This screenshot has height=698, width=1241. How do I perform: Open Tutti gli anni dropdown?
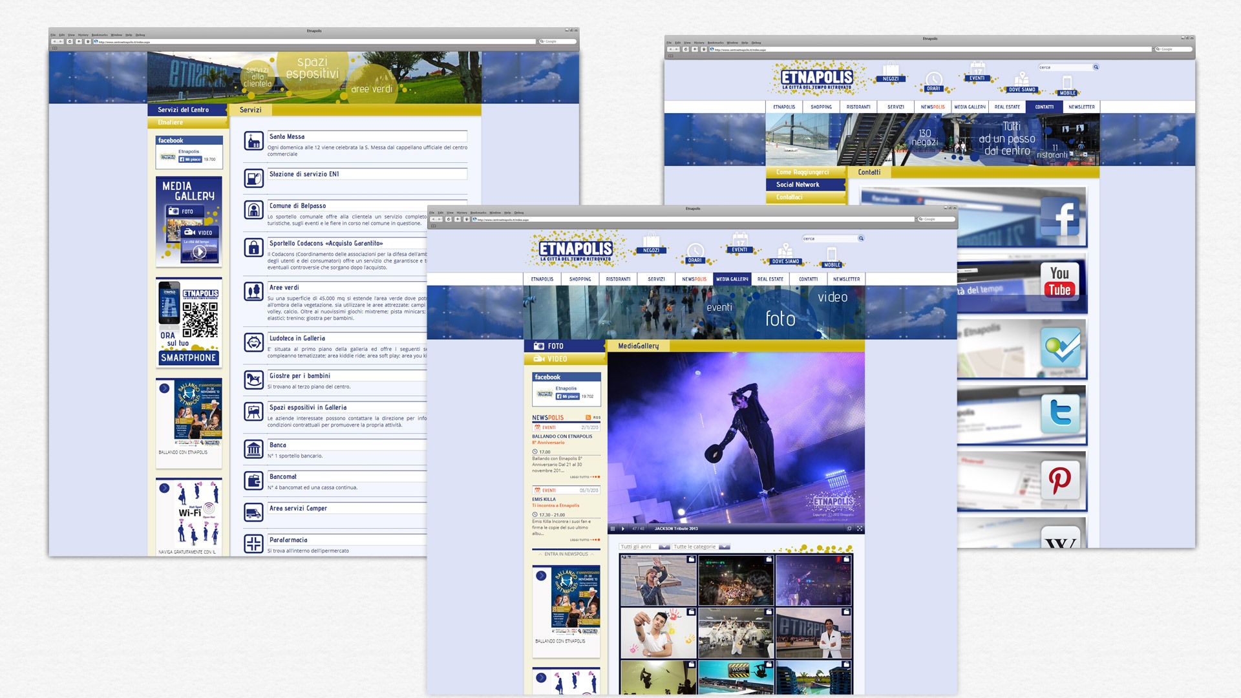(x=644, y=547)
